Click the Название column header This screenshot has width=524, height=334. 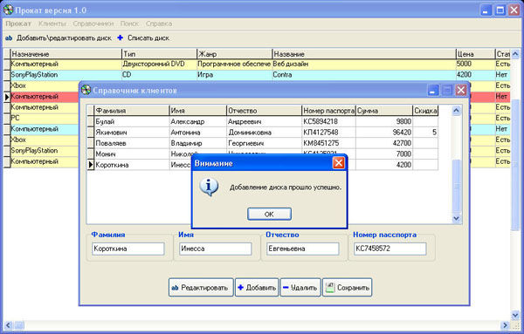pyautogui.click(x=364, y=54)
